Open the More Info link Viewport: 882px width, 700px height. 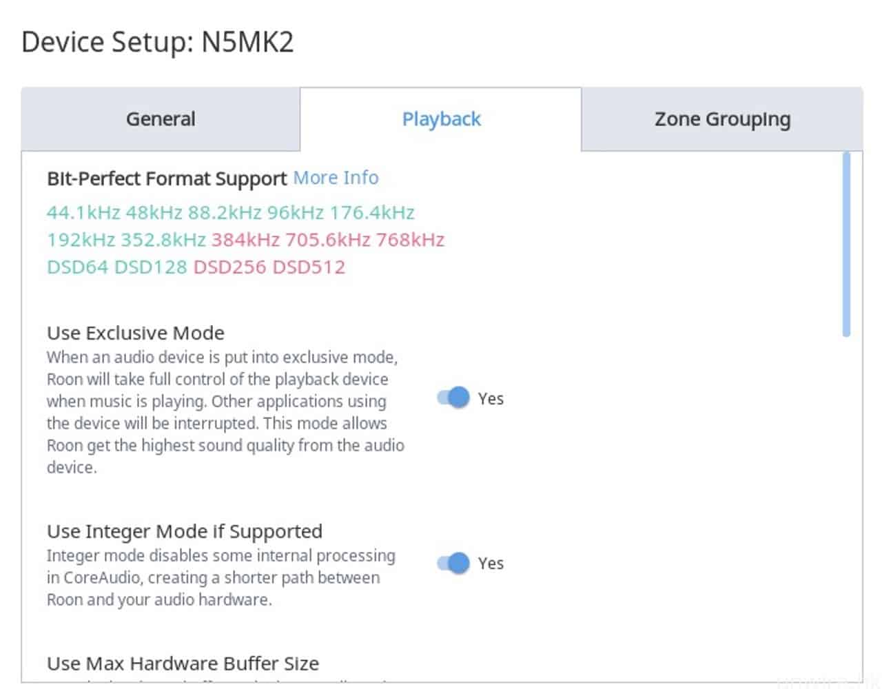(336, 178)
